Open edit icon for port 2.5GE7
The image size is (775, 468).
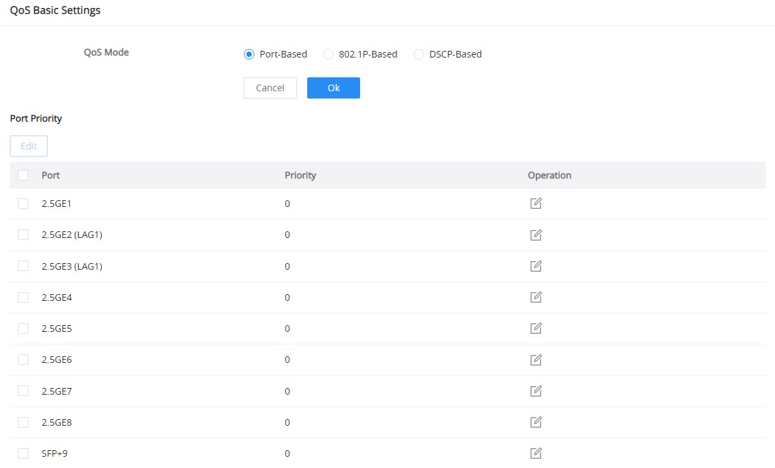pyautogui.click(x=536, y=391)
